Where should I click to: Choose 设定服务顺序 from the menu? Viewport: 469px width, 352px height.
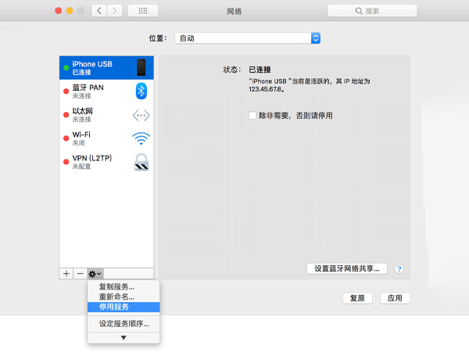(x=124, y=323)
